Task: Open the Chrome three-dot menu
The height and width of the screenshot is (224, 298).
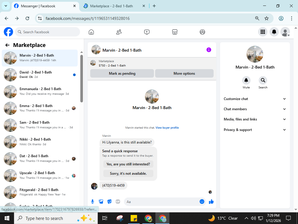Action: (x=291, y=18)
